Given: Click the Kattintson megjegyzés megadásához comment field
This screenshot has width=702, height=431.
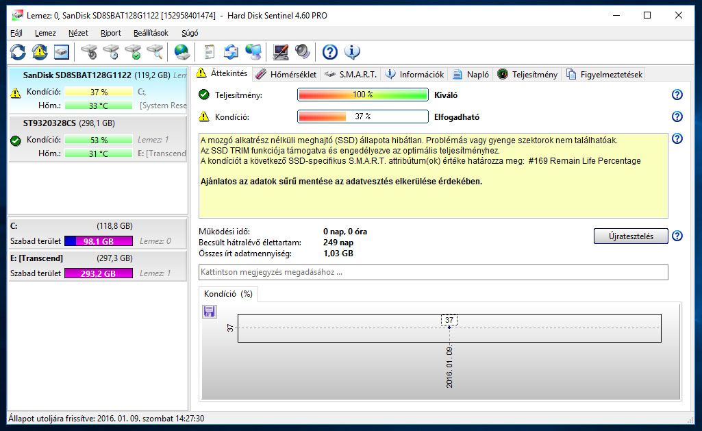Looking at the screenshot, I should [x=434, y=272].
